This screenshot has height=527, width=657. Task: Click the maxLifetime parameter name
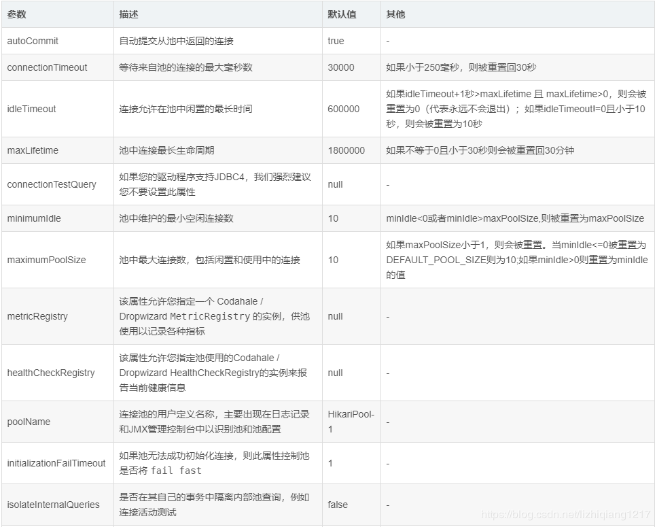[33, 150]
